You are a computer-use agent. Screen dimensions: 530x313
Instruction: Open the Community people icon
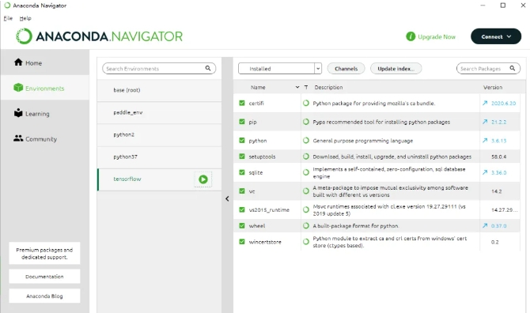(x=18, y=138)
